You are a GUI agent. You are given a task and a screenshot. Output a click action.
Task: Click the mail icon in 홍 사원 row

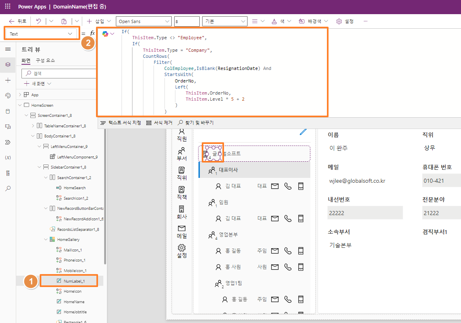point(275,267)
